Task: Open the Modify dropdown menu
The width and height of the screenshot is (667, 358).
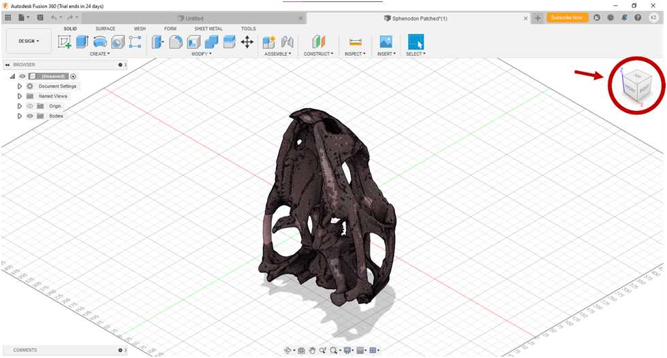Action: [201, 54]
